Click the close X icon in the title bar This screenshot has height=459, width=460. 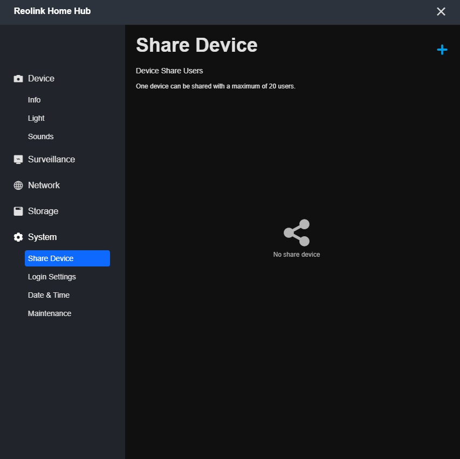tap(441, 11)
